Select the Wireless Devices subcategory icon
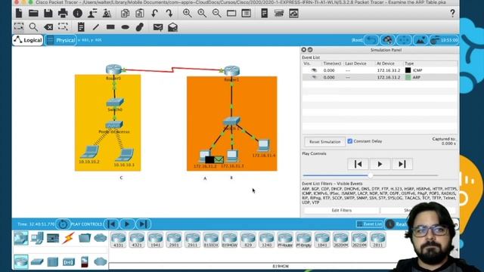484x272 pixels. (69, 262)
